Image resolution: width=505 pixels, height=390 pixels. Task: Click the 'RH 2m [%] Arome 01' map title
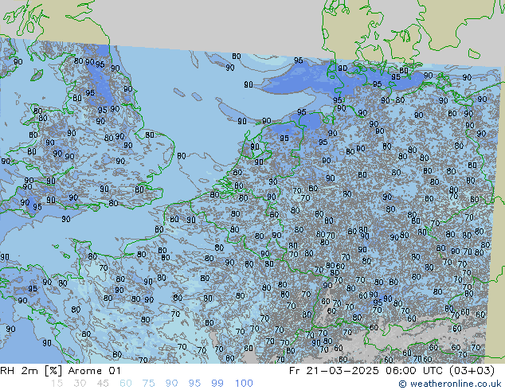tap(61, 371)
